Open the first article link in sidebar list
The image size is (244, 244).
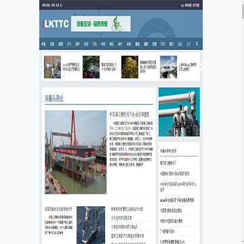click(x=168, y=163)
